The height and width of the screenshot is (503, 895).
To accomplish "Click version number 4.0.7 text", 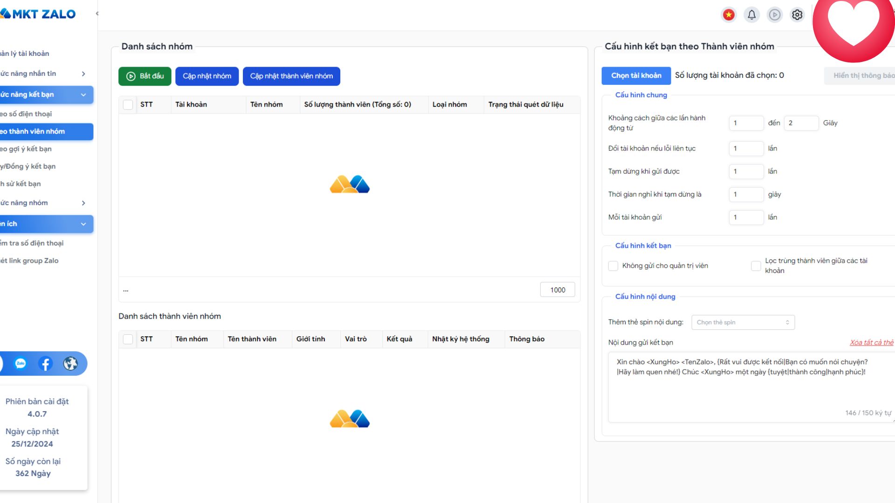I will point(37,414).
